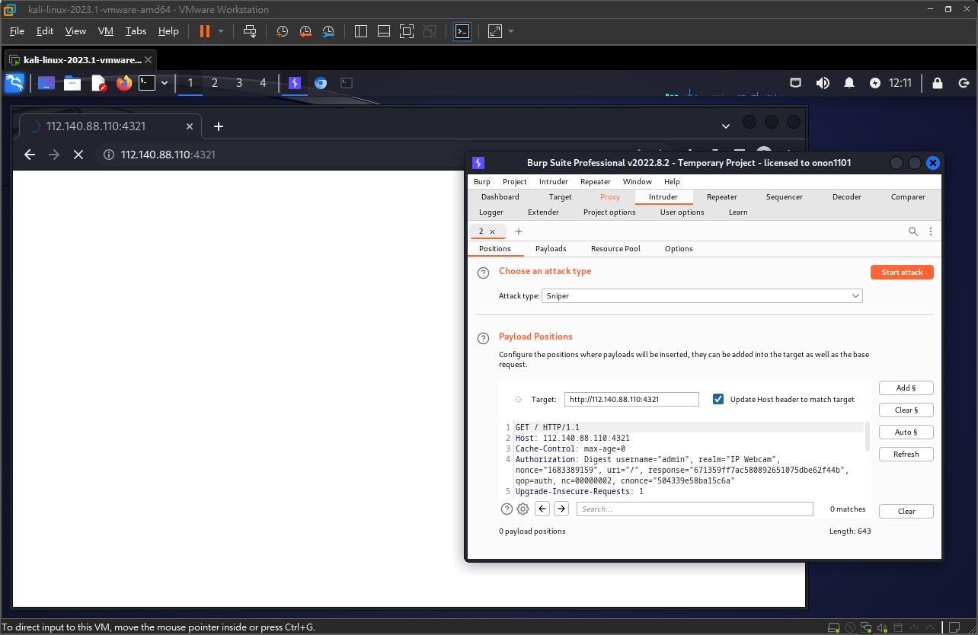Viewport: 978px width, 635px height.
Task: Uncheck Update Host header to match target
Action: (x=718, y=399)
